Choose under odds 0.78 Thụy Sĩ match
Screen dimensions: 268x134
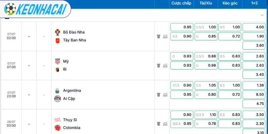click(x=206, y=124)
